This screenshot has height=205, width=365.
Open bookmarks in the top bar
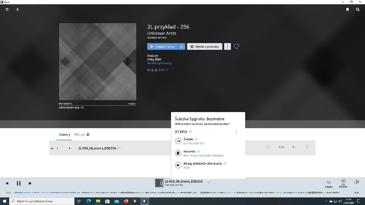347,9
